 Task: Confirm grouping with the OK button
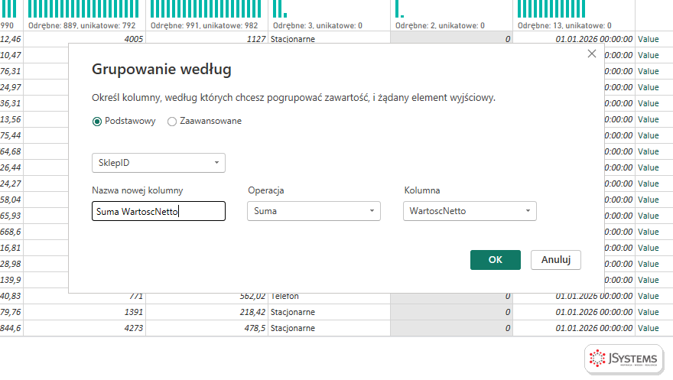[x=496, y=260]
